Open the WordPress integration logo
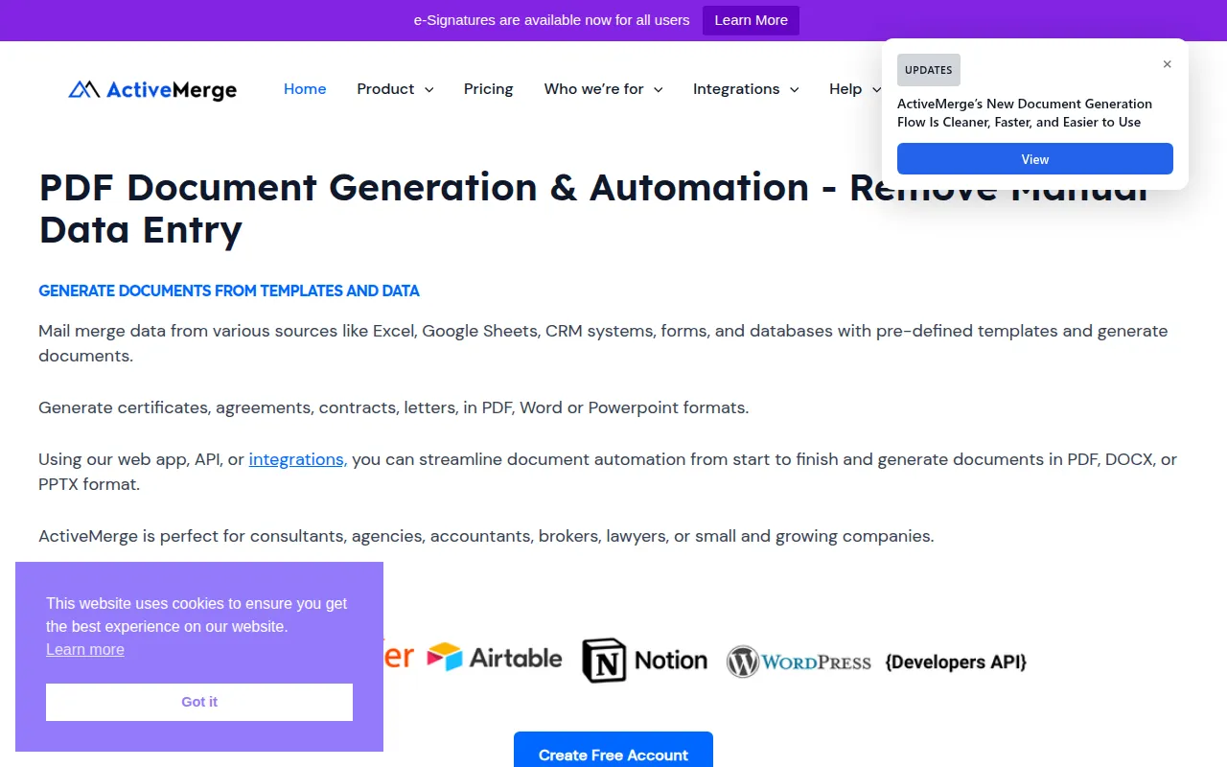 pos(799,662)
